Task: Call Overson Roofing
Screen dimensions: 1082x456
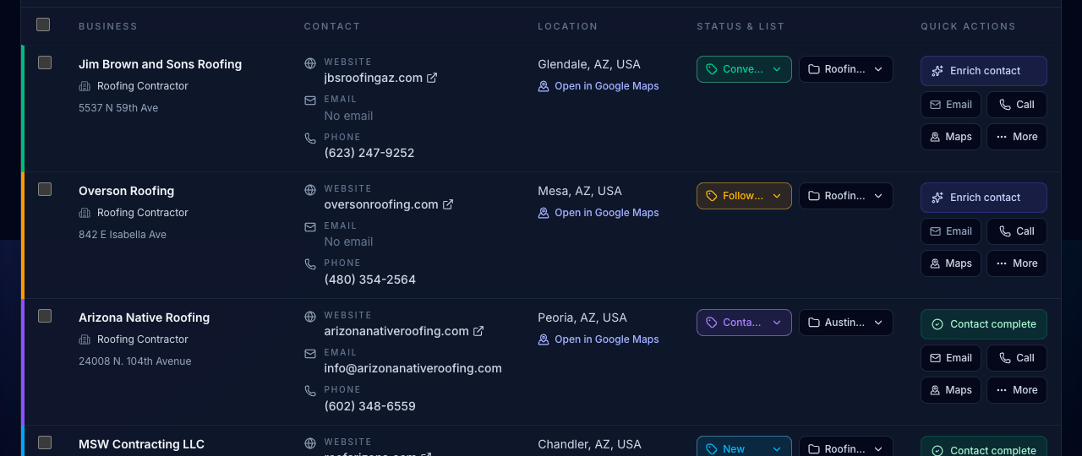Action: [1017, 231]
